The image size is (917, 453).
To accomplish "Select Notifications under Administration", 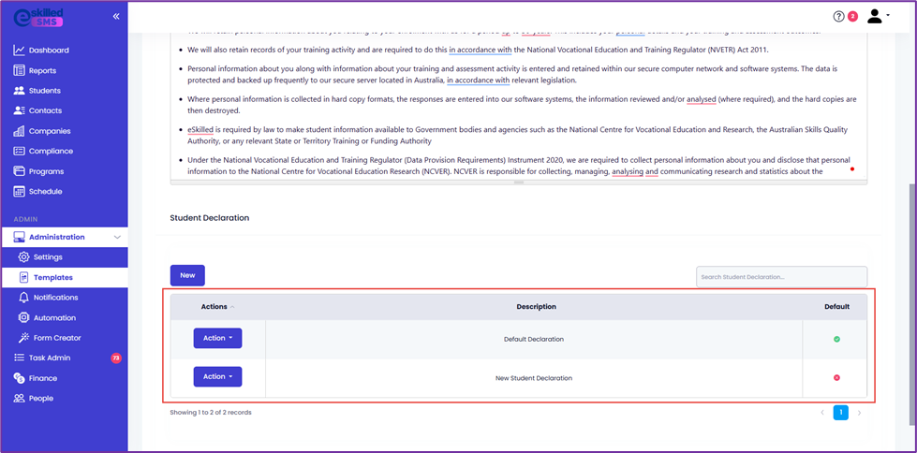I will click(55, 298).
